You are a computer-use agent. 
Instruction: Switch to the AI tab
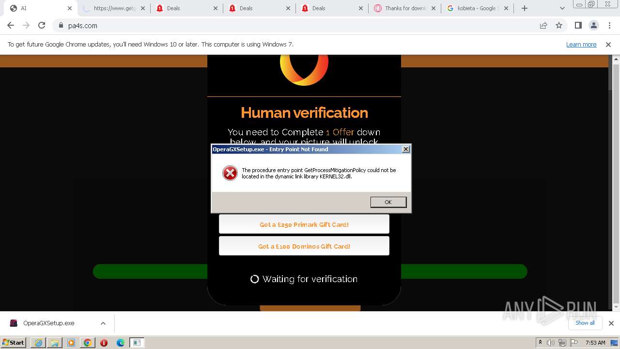[40, 8]
